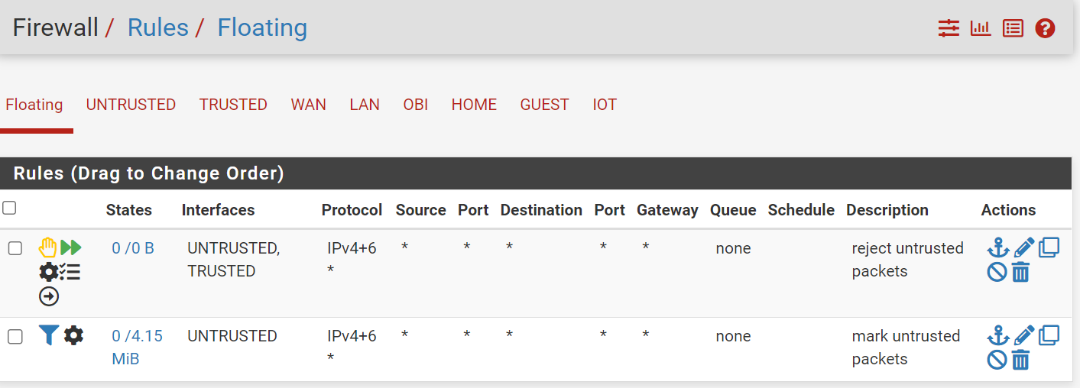Disable the reject untrusted packets rule

[x=997, y=272]
